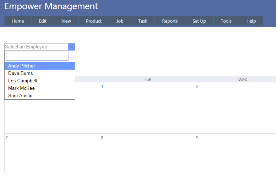277x175 pixels.
Task: Click the Empower Management title
Action: [51, 6]
